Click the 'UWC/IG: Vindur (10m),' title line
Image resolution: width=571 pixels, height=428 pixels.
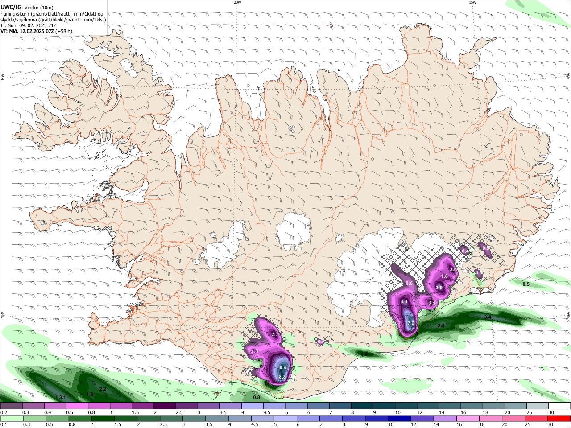(28, 7)
